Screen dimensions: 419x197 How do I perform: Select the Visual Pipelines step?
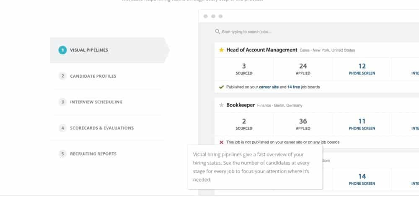(x=89, y=50)
